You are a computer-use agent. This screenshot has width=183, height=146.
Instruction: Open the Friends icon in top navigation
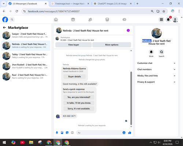(x=90, y=19)
